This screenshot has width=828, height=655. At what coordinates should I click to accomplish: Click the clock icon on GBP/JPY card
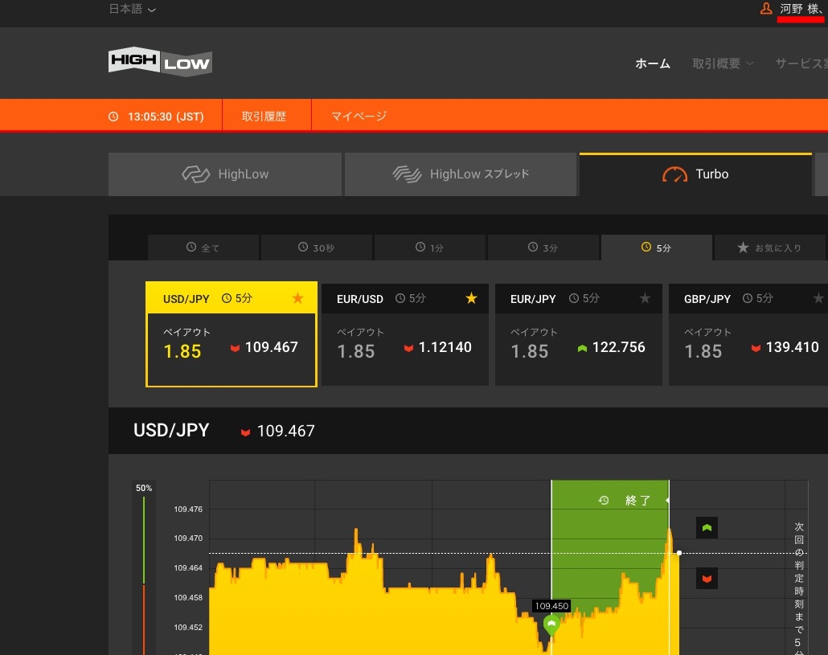[747, 298]
